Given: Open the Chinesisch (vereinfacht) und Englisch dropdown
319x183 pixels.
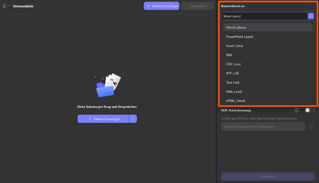Looking at the screenshot, I should 263,126.
